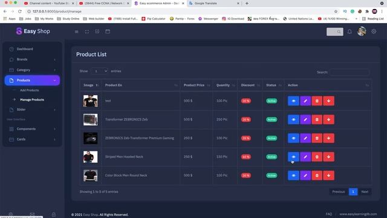The width and height of the screenshot is (387, 218).
Task: Edit ZEBRONICS Zeb-Transformer Premium Gaming product
Action: (305, 138)
